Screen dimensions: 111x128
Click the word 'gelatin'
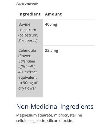tap(40, 121)
